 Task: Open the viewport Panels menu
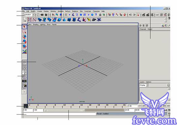(x=54, y=25)
